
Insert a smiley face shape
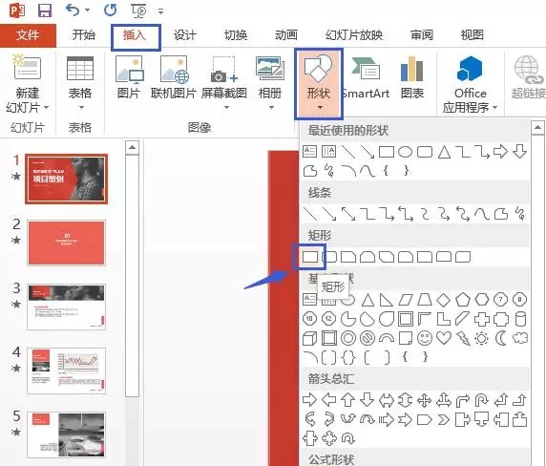click(425, 338)
